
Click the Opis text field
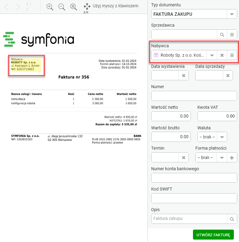[x=189, y=219]
